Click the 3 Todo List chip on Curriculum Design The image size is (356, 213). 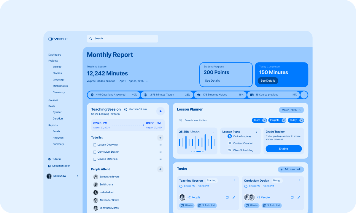tap(271, 205)
